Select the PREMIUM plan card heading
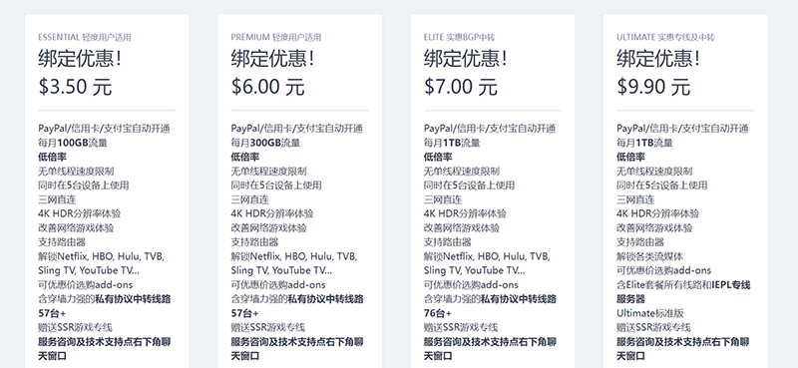 point(276,37)
